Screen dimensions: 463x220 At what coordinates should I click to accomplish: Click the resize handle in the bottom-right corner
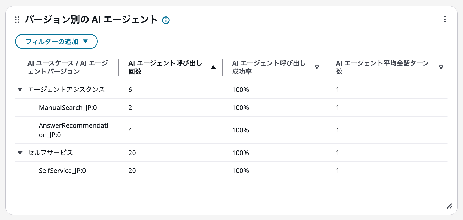tap(450, 206)
